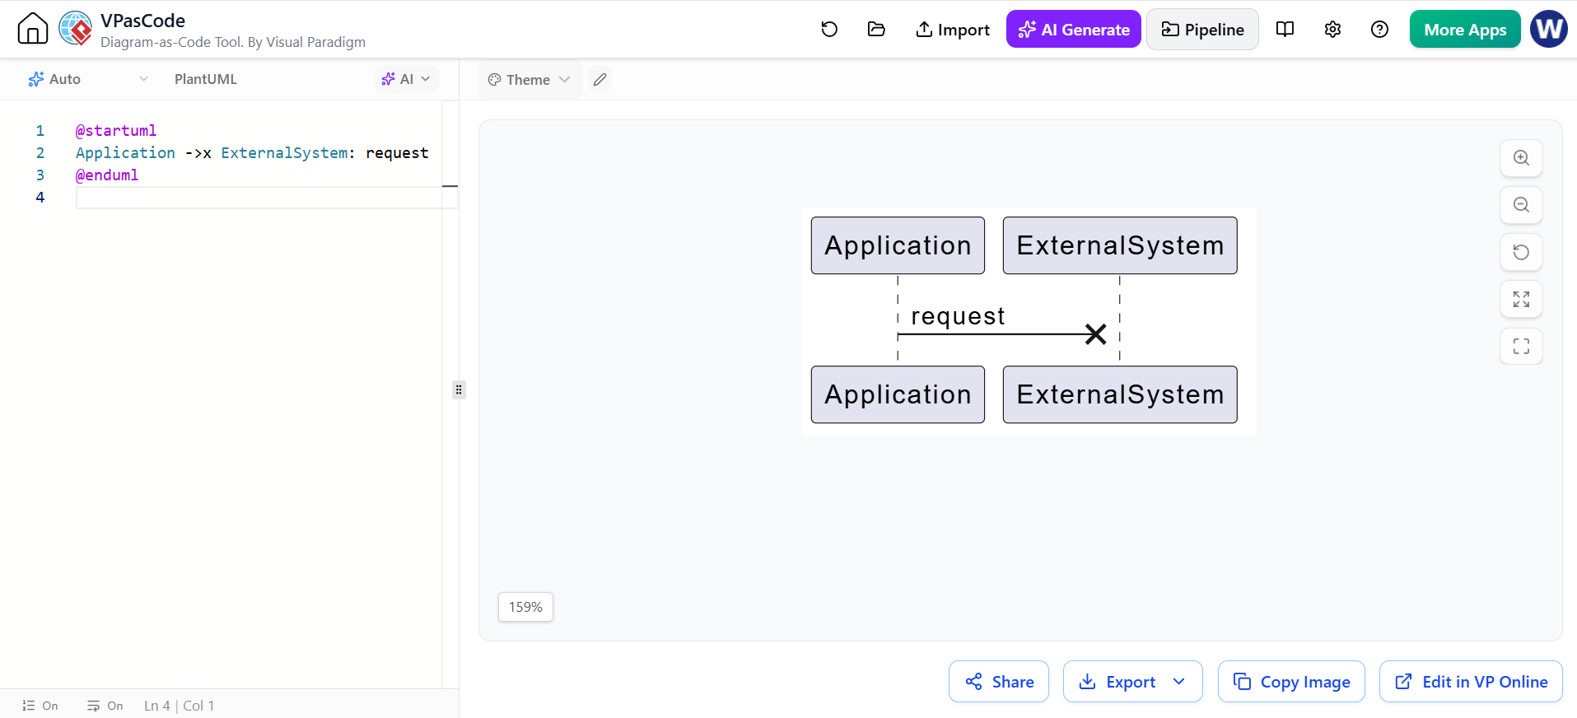Click the AI Generate button

[x=1074, y=30]
